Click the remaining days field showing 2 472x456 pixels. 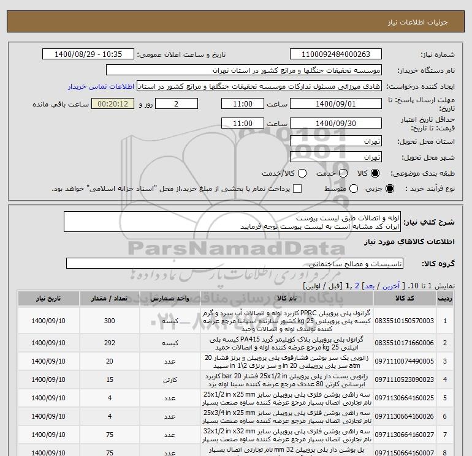coord(177,103)
